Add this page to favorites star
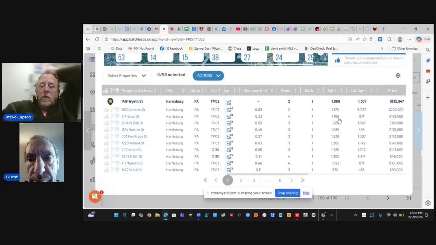This screenshot has height=245, width=436. [x=364, y=39]
